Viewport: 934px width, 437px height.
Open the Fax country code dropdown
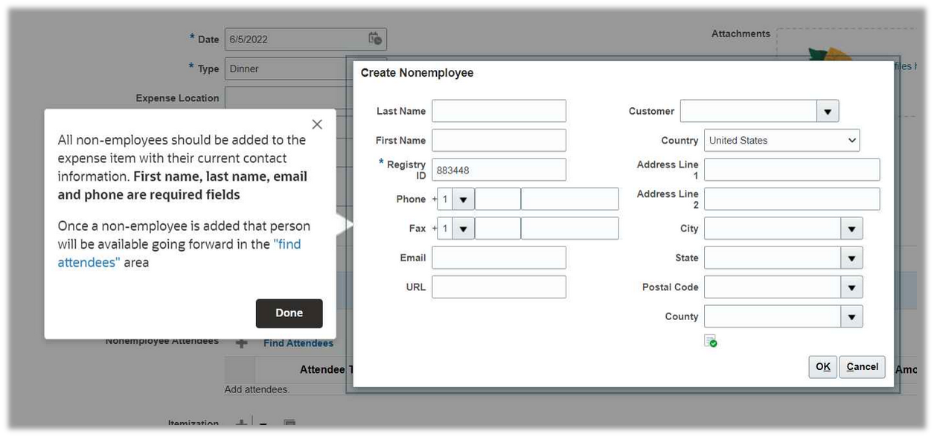(463, 228)
